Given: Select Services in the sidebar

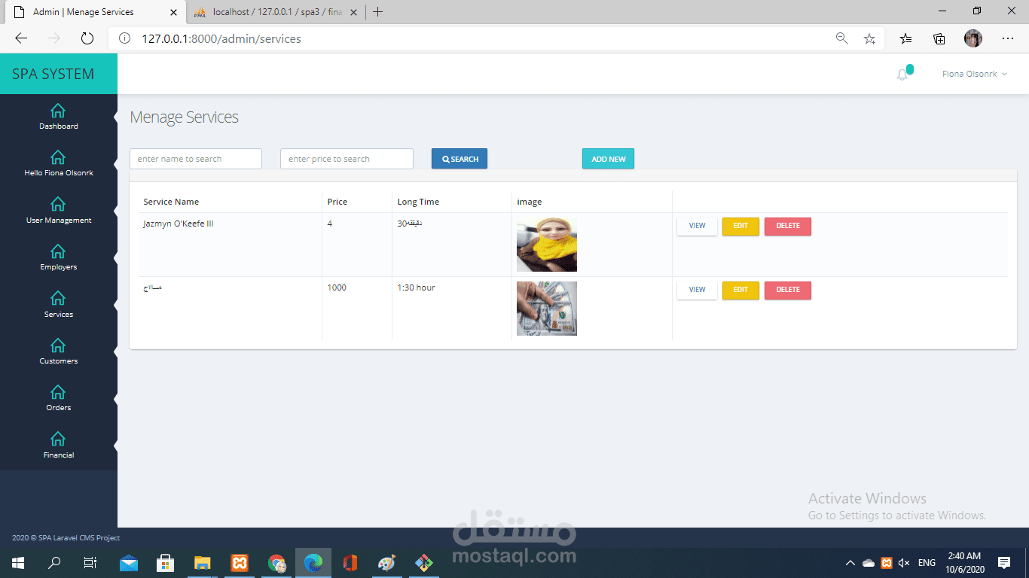Looking at the screenshot, I should [58, 305].
